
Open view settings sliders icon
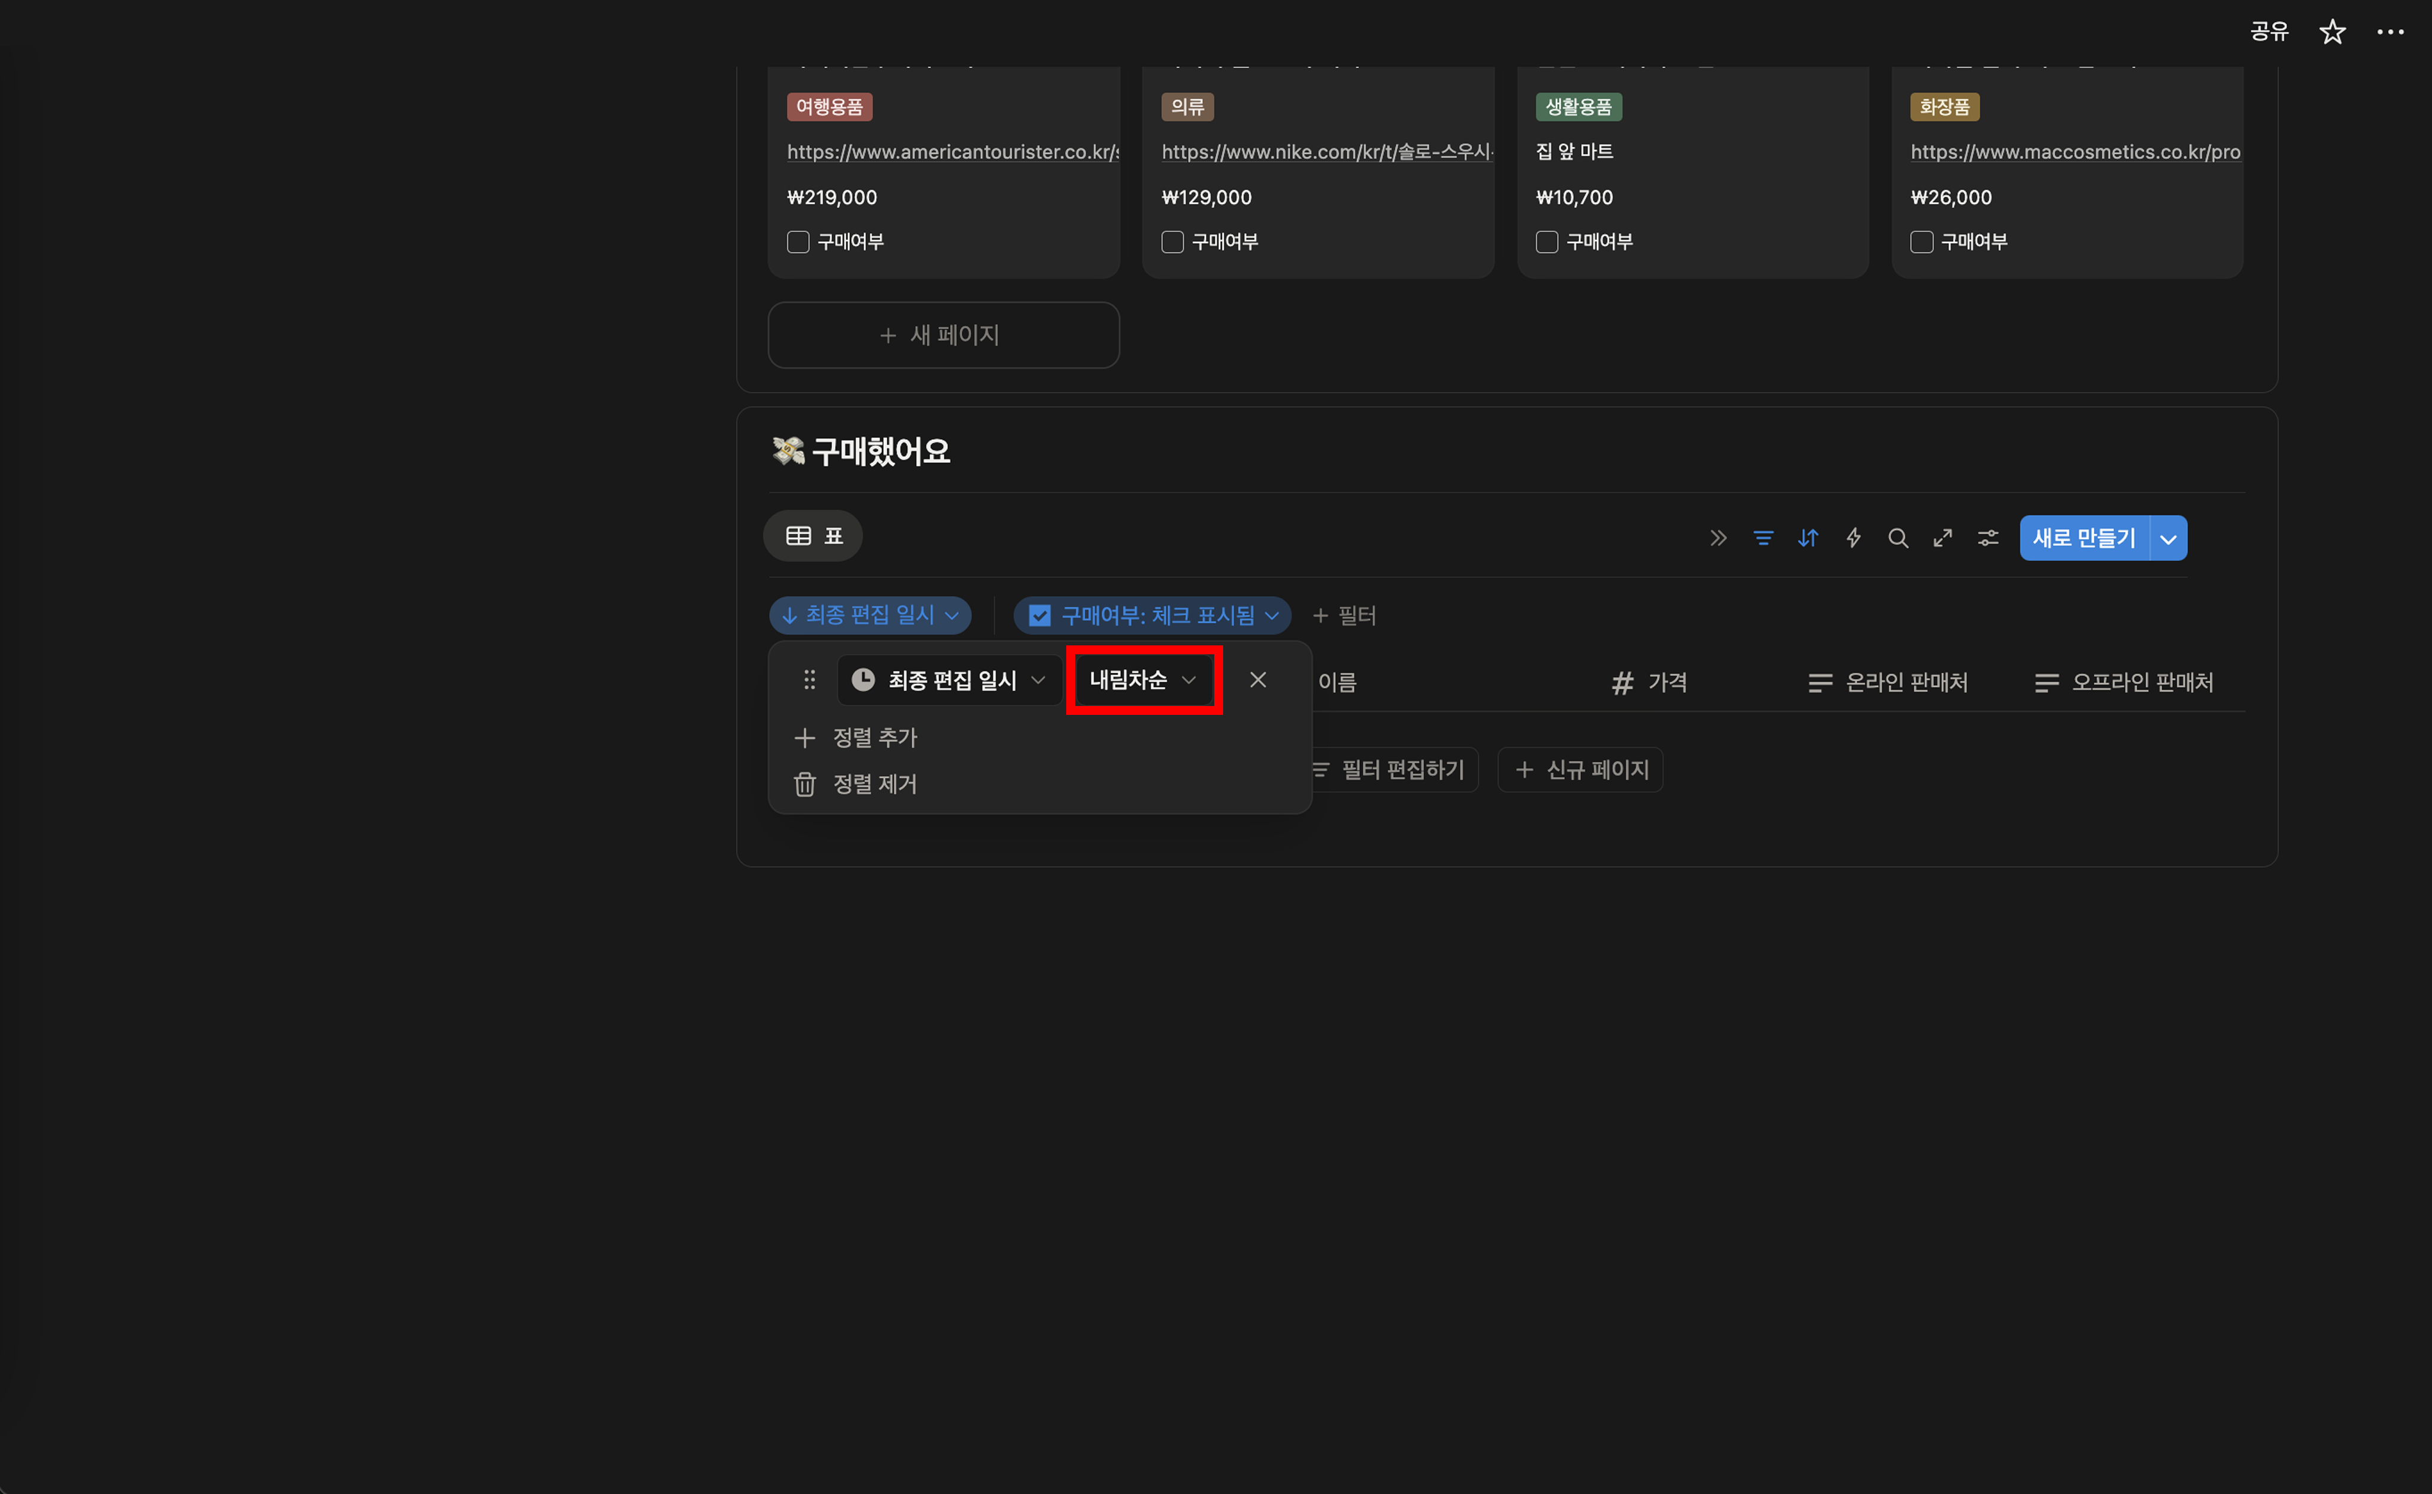pos(1987,538)
